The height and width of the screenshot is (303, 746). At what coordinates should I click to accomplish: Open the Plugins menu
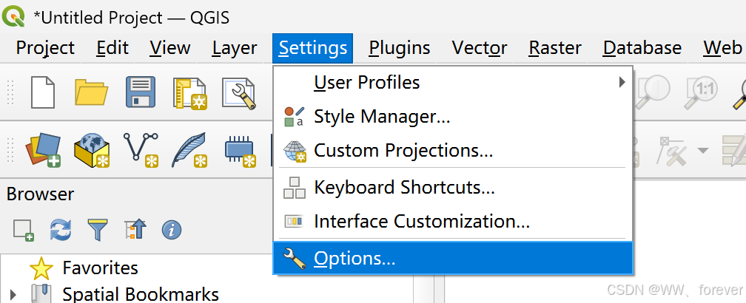tap(400, 48)
